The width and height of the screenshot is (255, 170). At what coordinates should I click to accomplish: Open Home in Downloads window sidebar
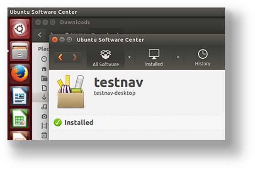point(44,69)
